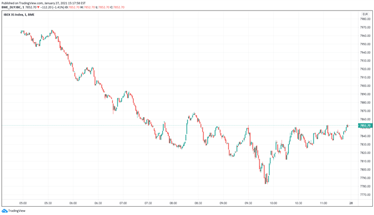Click the 7900.00 price scale label
The height and width of the screenshot is (215, 374).
pyautogui.click(x=365, y=86)
